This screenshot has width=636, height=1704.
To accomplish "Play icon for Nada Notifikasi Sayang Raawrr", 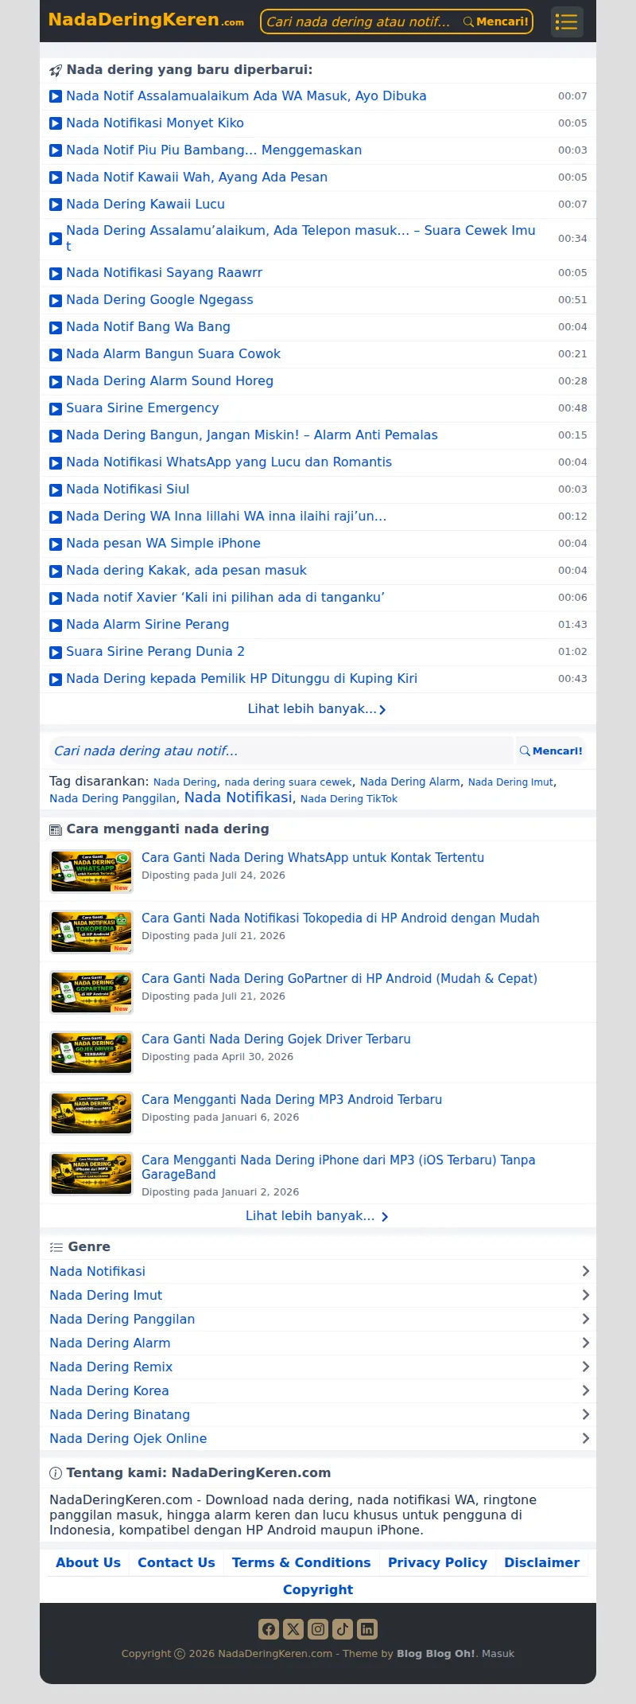I will pos(56,273).
